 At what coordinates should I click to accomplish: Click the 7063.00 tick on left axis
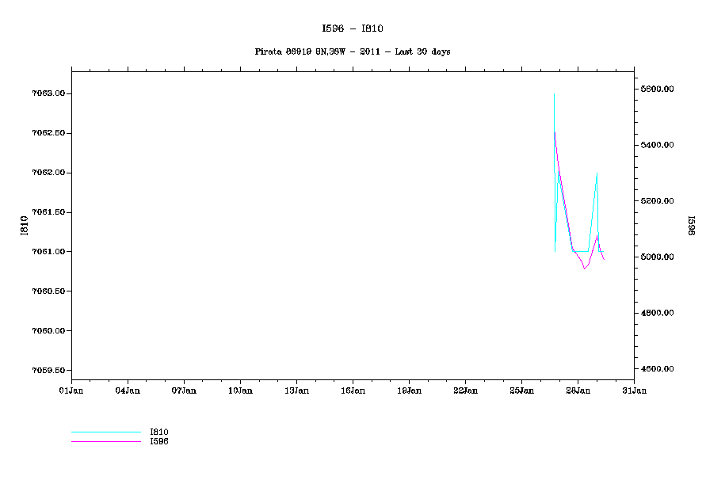(x=48, y=93)
